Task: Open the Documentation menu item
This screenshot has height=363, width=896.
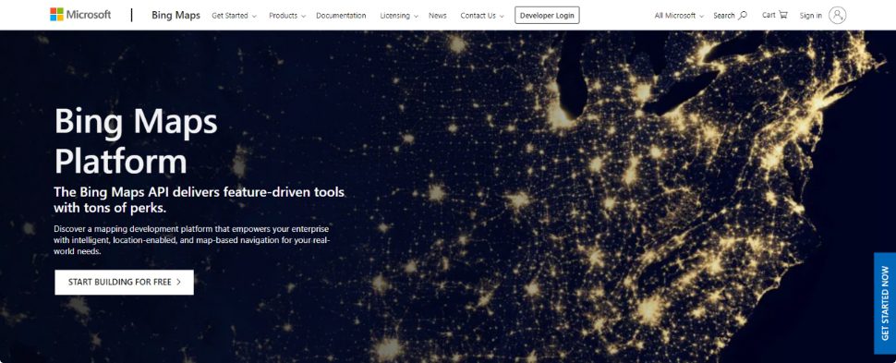Action: click(x=341, y=16)
